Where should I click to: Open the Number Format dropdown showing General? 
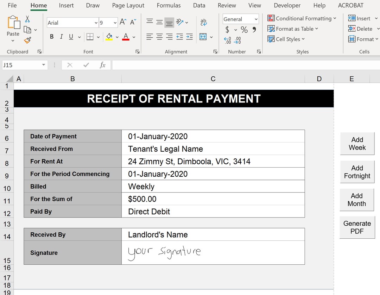[x=240, y=19]
